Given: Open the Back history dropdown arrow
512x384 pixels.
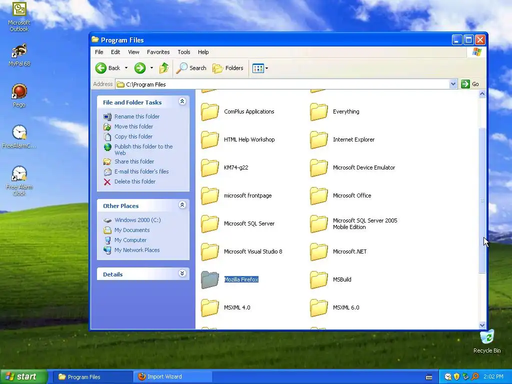Looking at the screenshot, I should pos(126,68).
